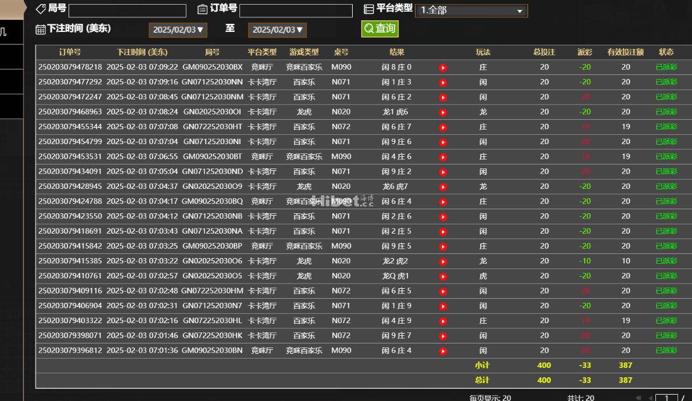This screenshot has height=401, width=692.
Task: Click the 订单号 column header
Action: pyautogui.click(x=70, y=52)
